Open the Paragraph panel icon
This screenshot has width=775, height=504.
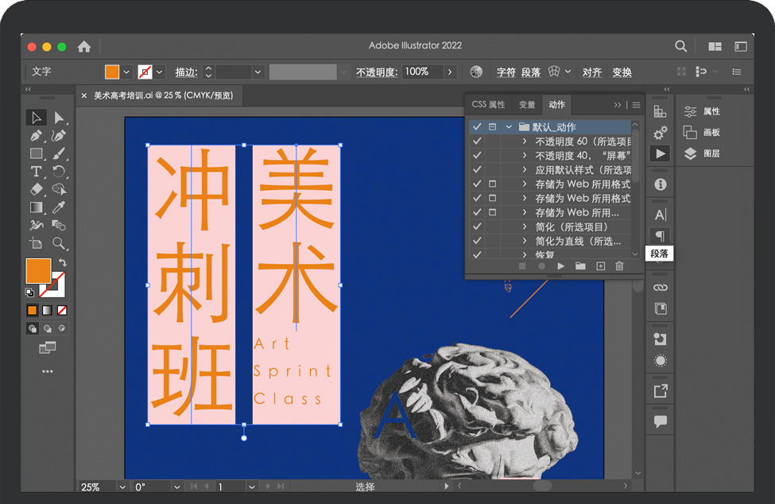coord(660,236)
